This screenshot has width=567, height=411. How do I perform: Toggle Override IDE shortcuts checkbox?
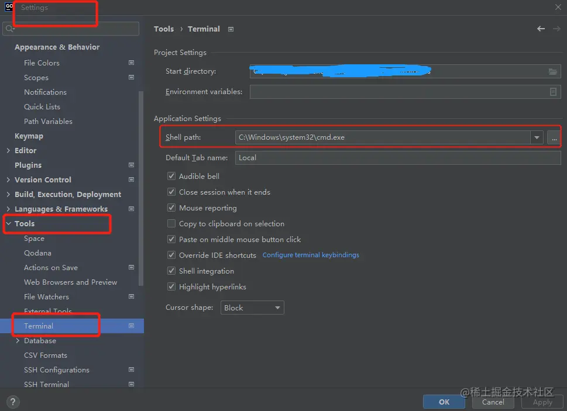[171, 255]
